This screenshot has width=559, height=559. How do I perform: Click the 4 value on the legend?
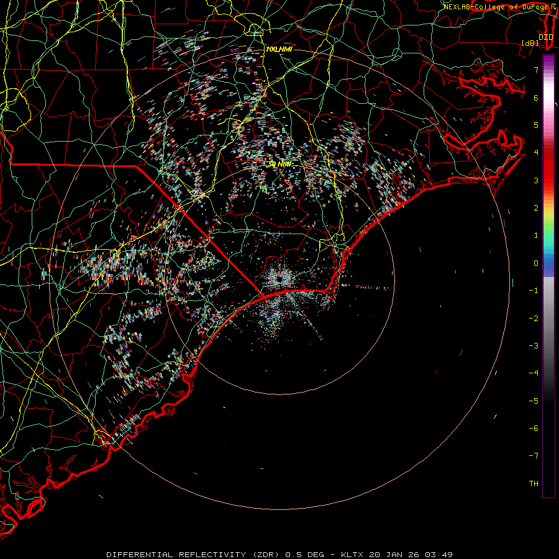[x=536, y=153]
